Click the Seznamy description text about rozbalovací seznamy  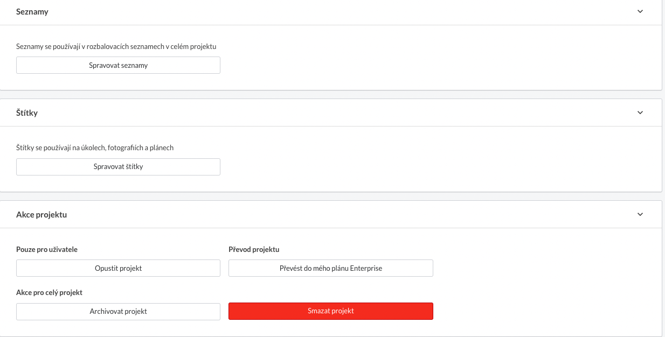120,46
